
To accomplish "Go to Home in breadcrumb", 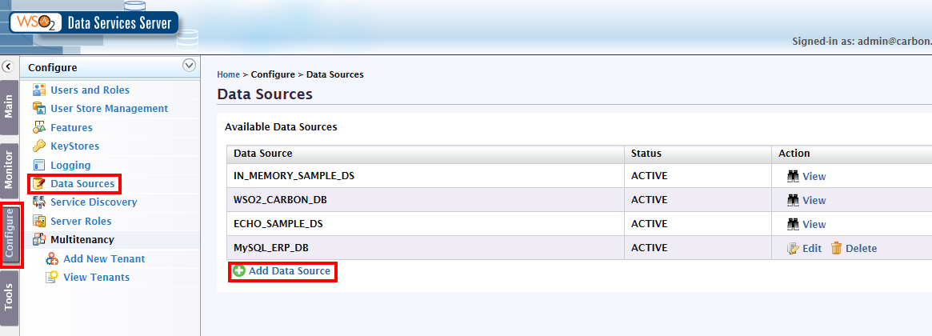I will [228, 75].
